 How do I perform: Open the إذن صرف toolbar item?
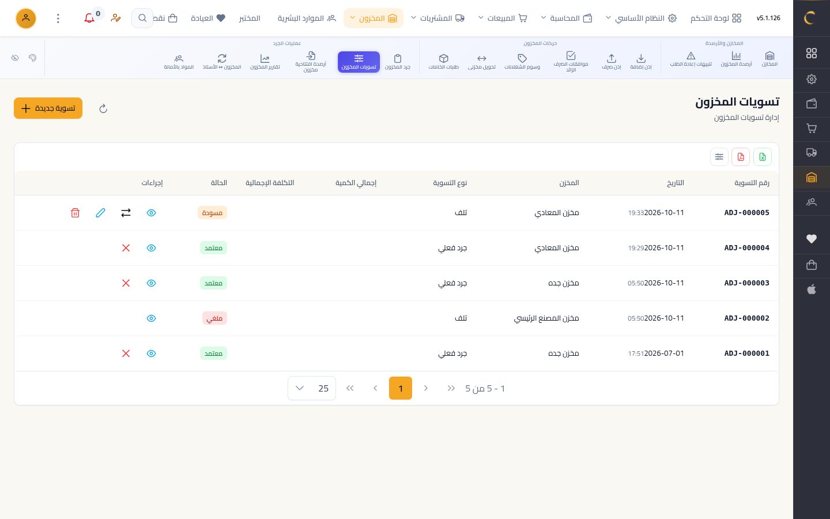point(612,61)
